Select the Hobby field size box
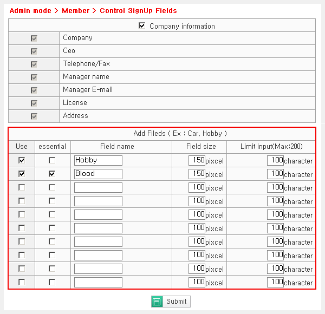The image size is (325, 314). click(197, 160)
